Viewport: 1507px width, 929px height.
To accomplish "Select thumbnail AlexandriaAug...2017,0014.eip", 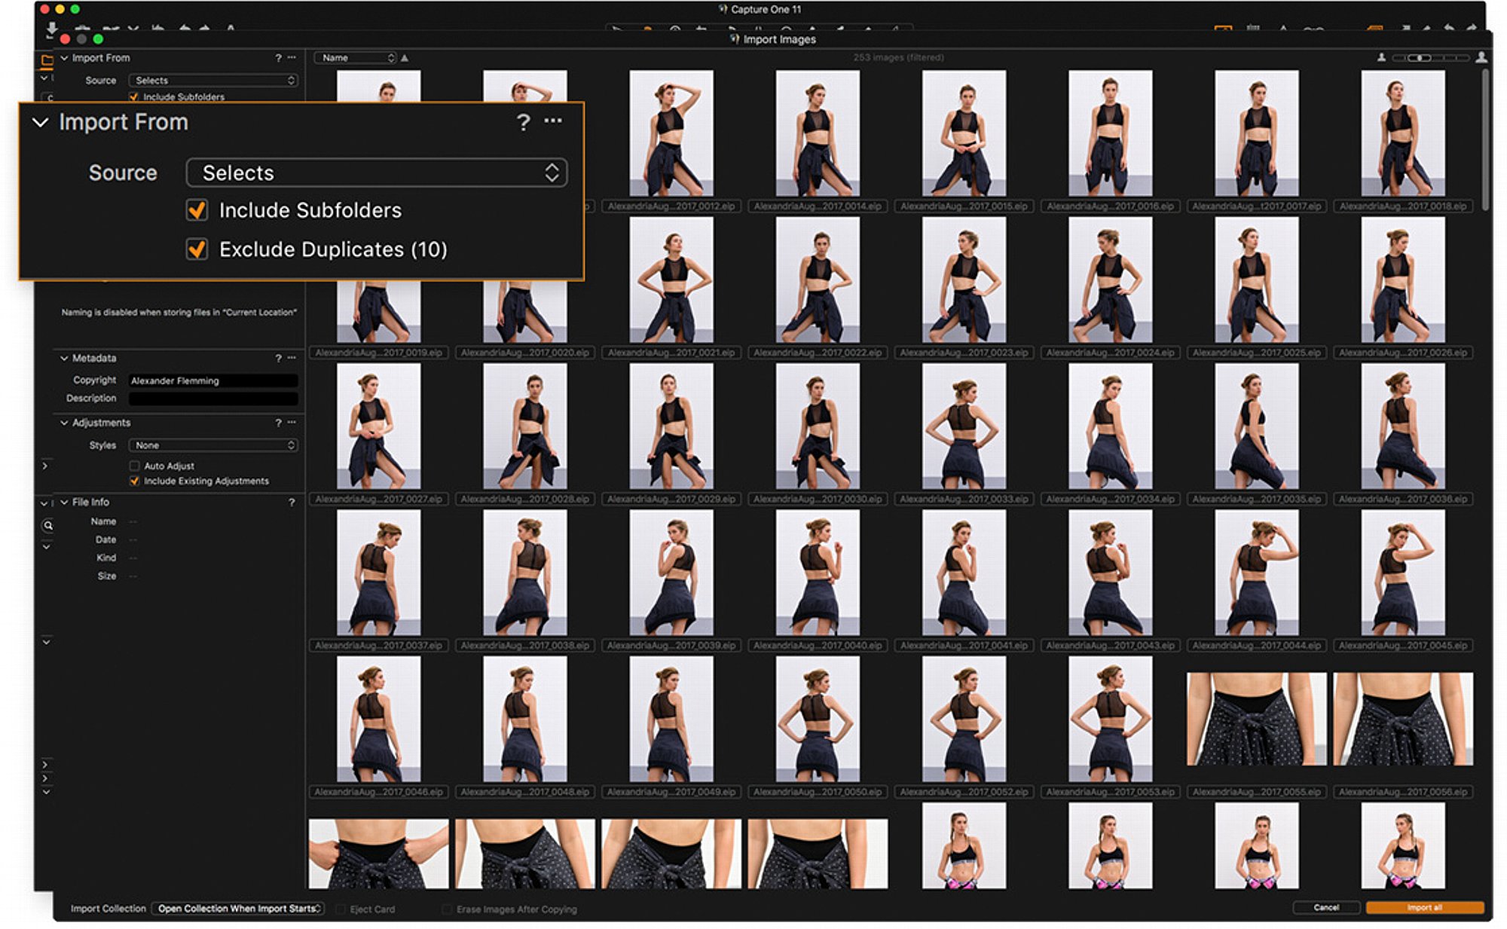I will coord(818,133).
